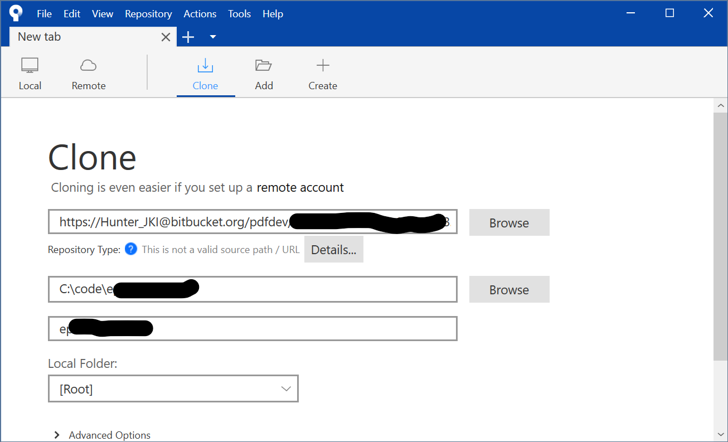The image size is (728, 442).
Task: Open the File menu
Action: point(44,14)
